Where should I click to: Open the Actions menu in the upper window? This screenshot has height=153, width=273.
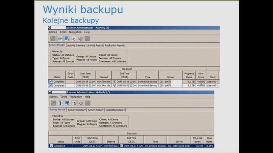53,32
